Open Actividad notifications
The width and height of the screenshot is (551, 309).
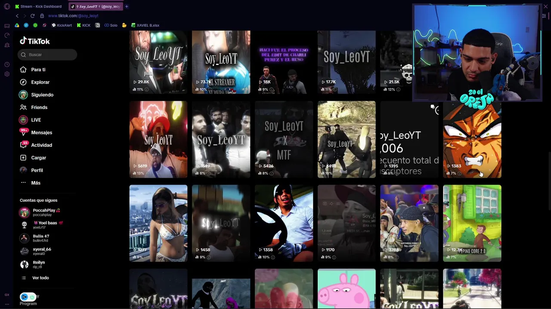point(36,145)
